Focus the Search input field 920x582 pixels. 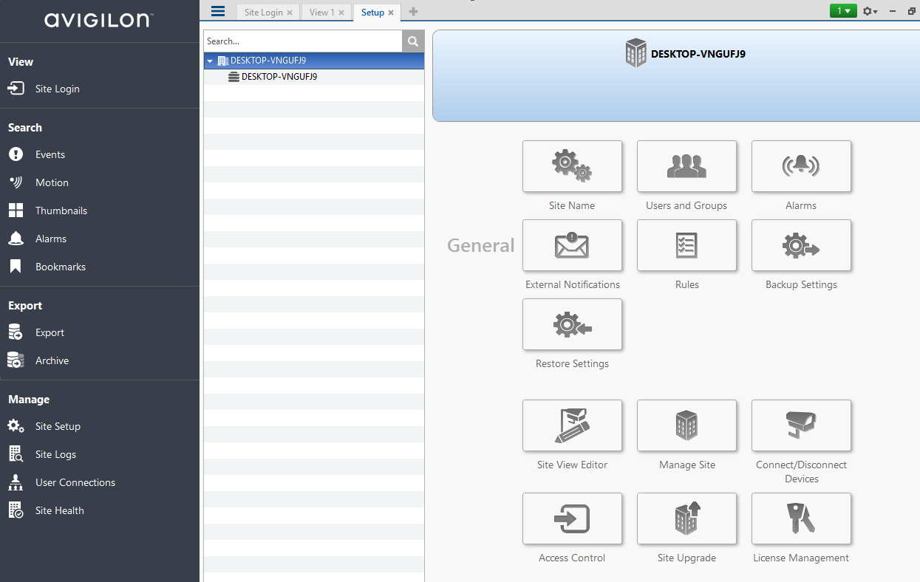(x=303, y=41)
